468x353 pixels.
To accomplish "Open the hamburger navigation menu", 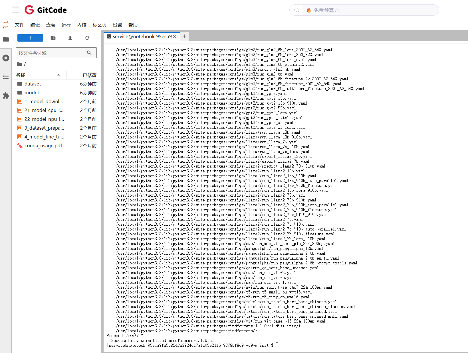I will (x=16, y=10).
